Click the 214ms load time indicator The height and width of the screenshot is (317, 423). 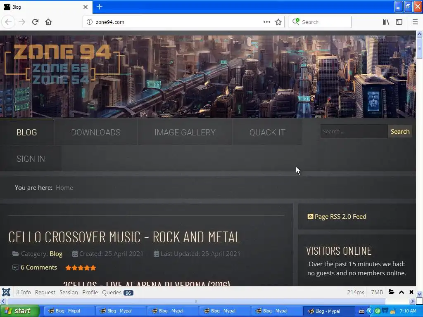(x=356, y=293)
